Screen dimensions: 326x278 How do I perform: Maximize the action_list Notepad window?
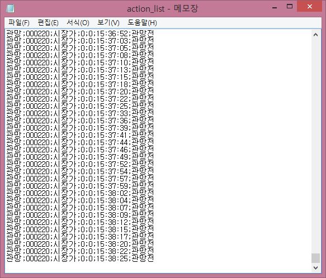[290, 7]
